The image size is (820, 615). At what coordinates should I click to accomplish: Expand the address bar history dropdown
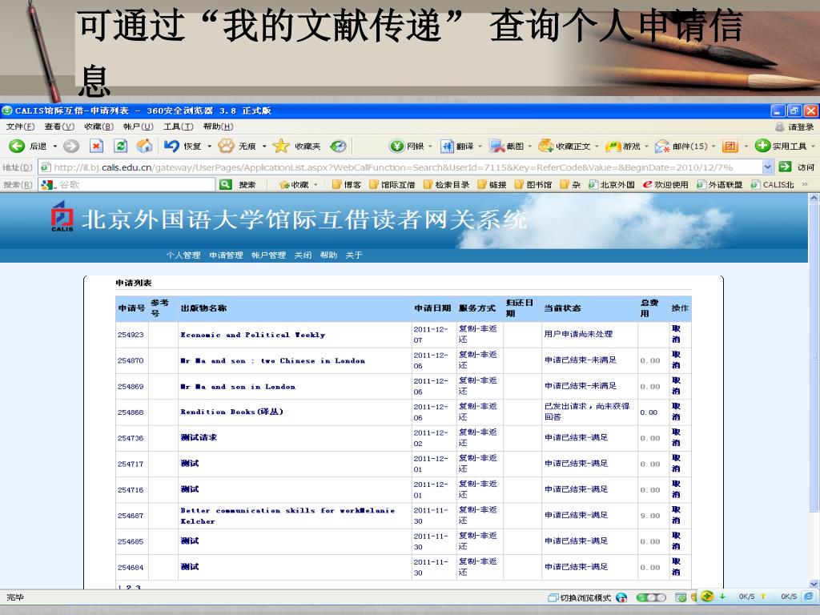[x=767, y=167]
